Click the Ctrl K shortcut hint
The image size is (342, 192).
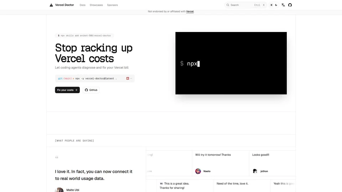pyautogui.click(x=260, y=5)
